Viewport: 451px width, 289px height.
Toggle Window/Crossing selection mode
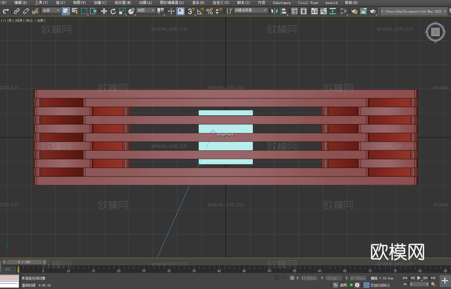click(x=93, y=11)
